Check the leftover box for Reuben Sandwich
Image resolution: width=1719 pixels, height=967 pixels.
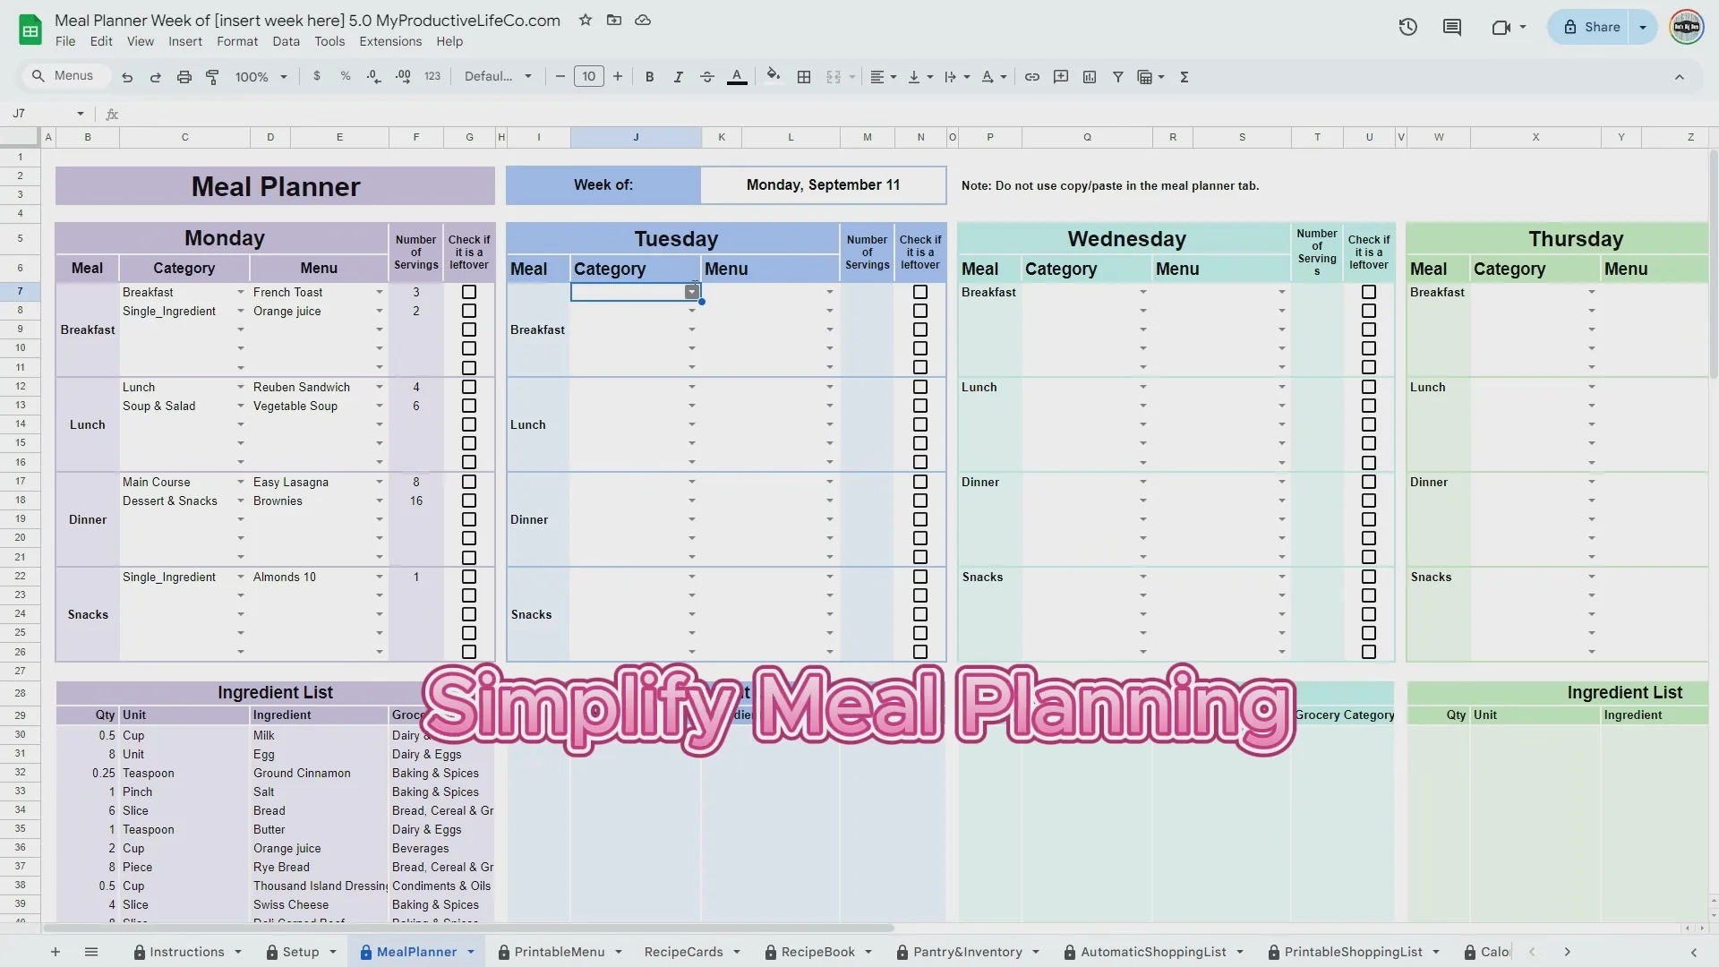[x=469, y=387]
